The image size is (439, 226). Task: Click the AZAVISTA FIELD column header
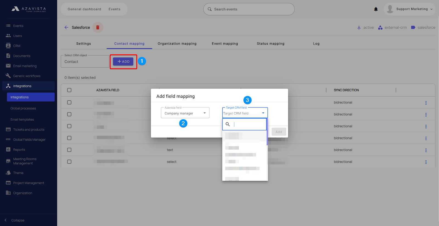click(x=108, y=90)
